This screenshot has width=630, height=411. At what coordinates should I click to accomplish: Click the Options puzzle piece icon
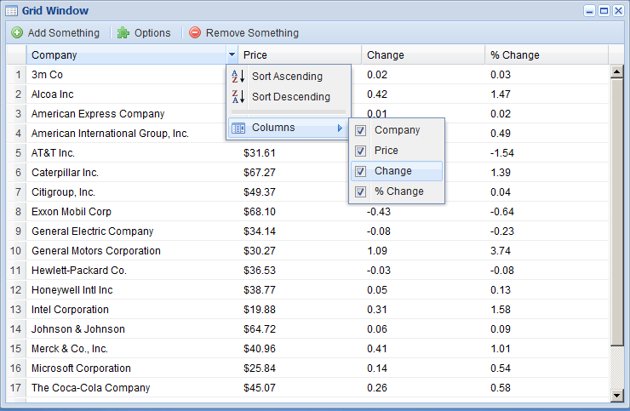[x=123, y=33]
